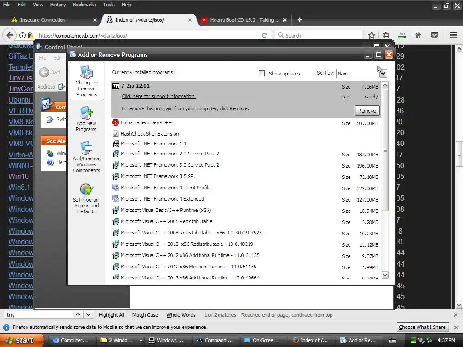Close the find bar
Screen dimensions: 463x347
456,315
